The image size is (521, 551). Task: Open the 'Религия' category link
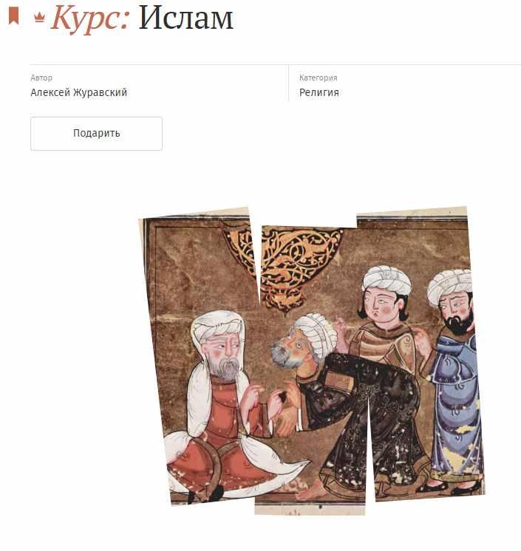point(319,93)
